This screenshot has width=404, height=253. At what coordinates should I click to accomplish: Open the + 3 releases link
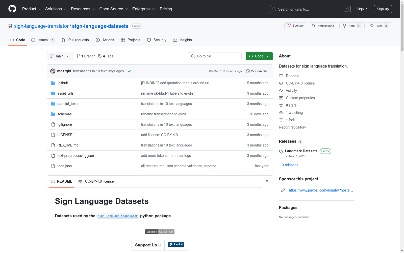click(288, 165)
